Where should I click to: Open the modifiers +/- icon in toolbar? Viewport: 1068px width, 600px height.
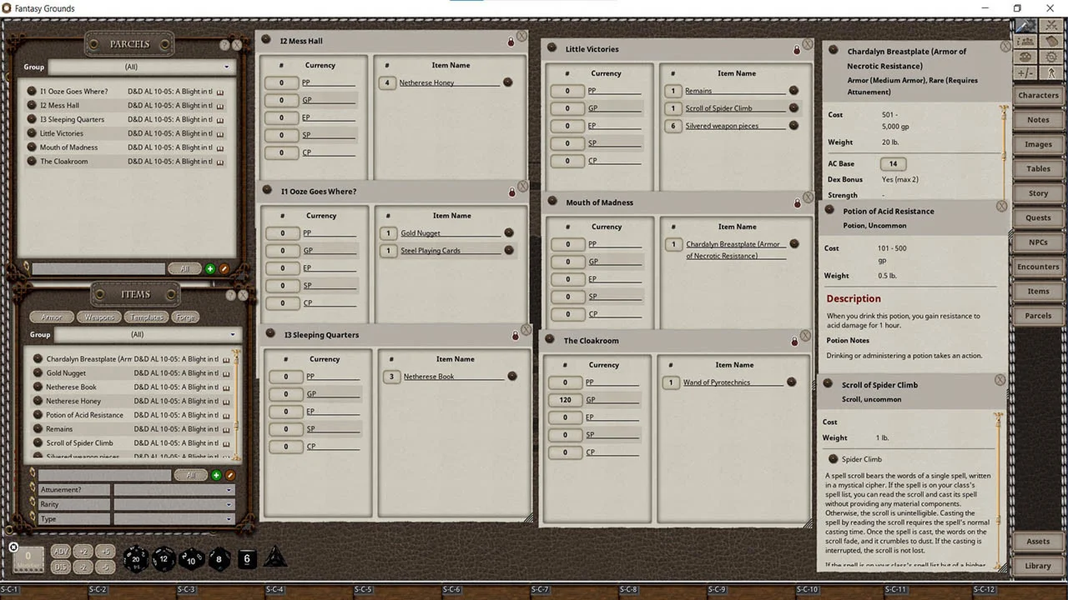(1025, 73)
